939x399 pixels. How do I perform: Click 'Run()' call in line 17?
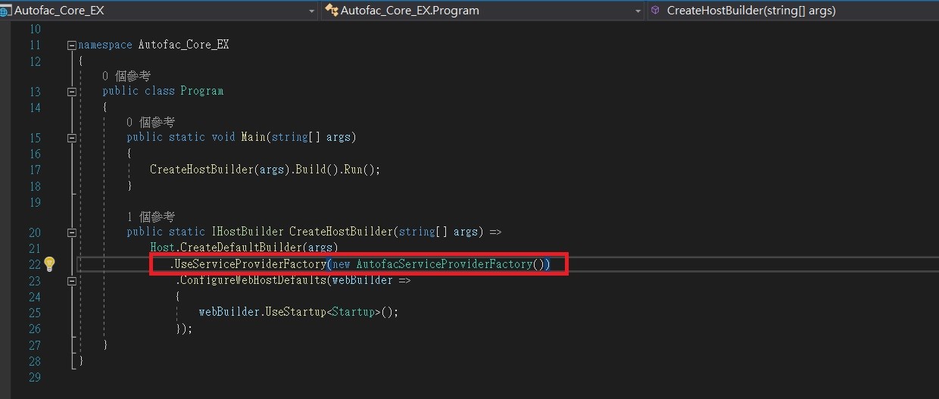pyautogui.click(x=359, y=170)
